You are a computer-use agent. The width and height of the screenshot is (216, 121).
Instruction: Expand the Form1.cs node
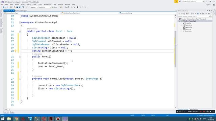pyautogui.click(x=181, y=29)
